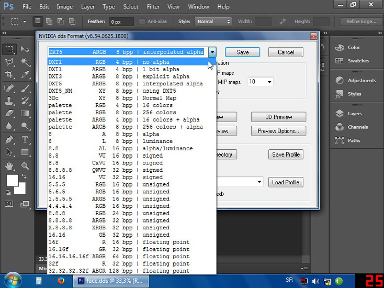Open the Layer menu
384x288 pixels.
click(x=88, y=7)
